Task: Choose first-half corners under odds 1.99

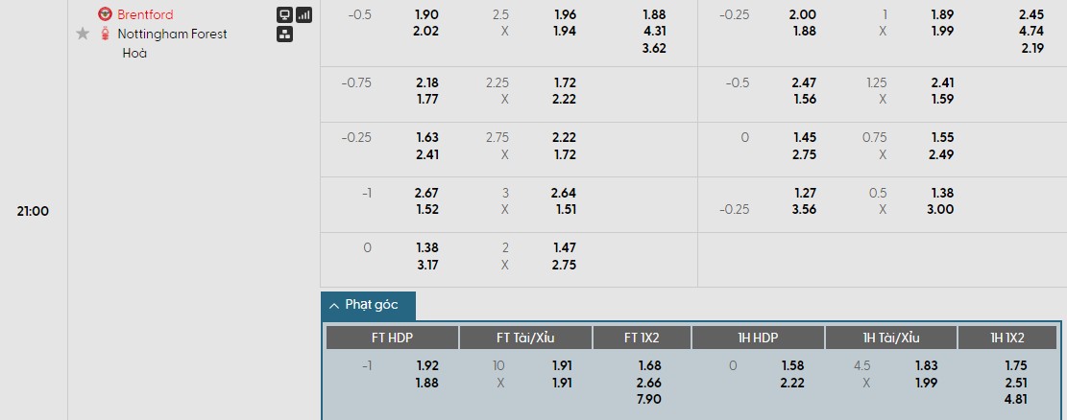Action: [x=927, y=383]
